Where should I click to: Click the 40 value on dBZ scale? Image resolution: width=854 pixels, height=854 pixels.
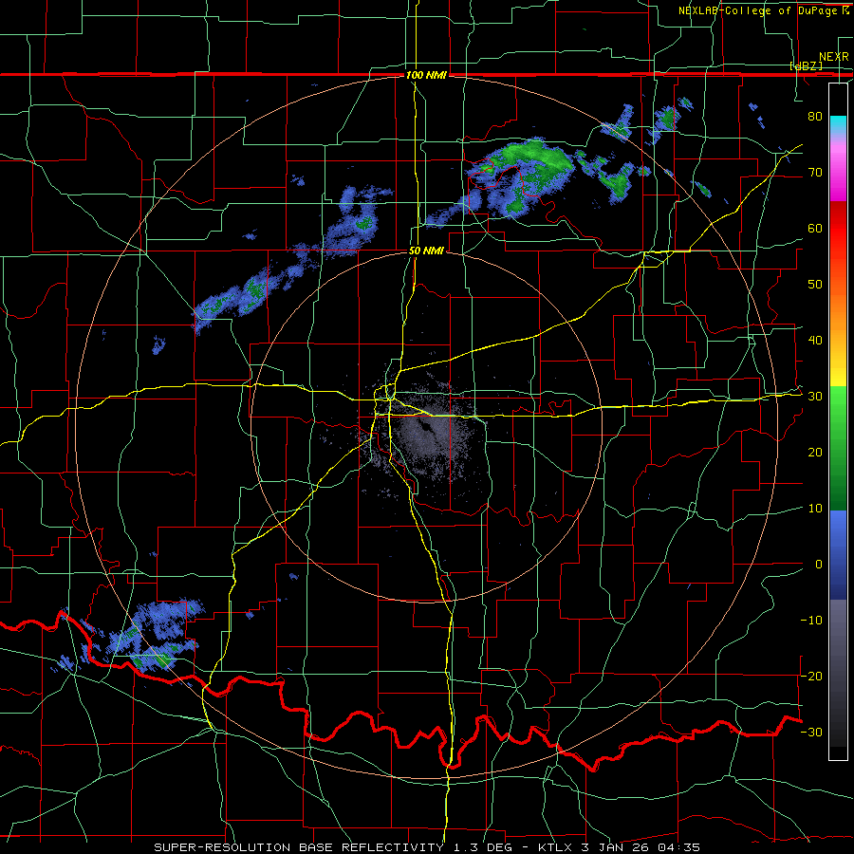pos(815,341)
